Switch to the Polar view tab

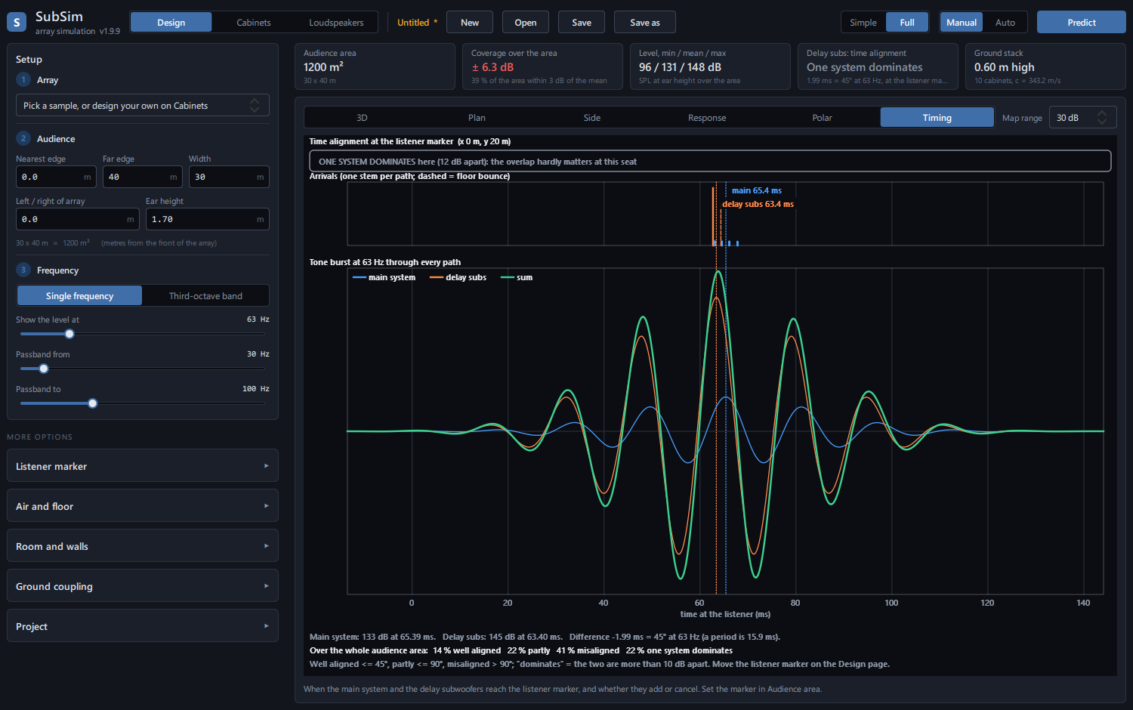823,118
